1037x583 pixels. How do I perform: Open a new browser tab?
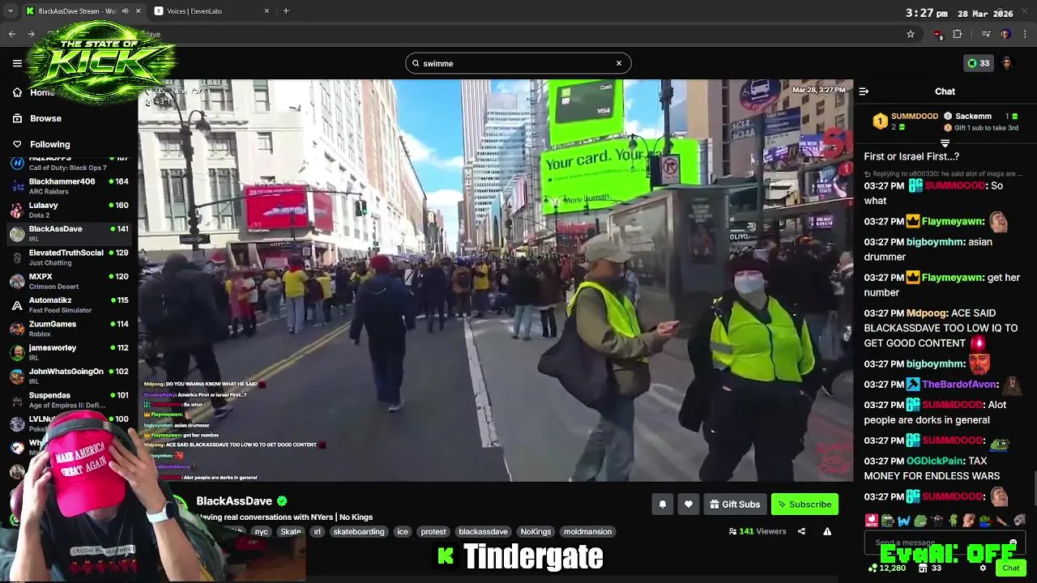coord(286,11)
